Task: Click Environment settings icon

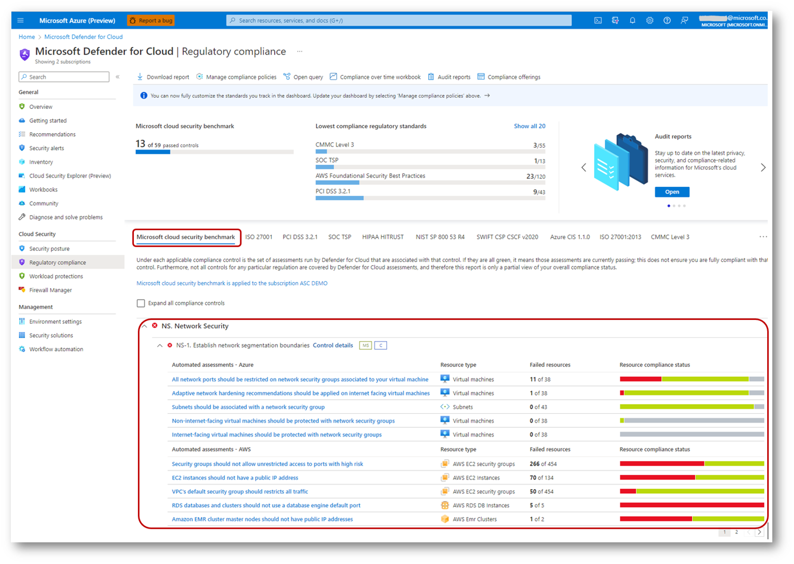Action: tap(22, 321)
